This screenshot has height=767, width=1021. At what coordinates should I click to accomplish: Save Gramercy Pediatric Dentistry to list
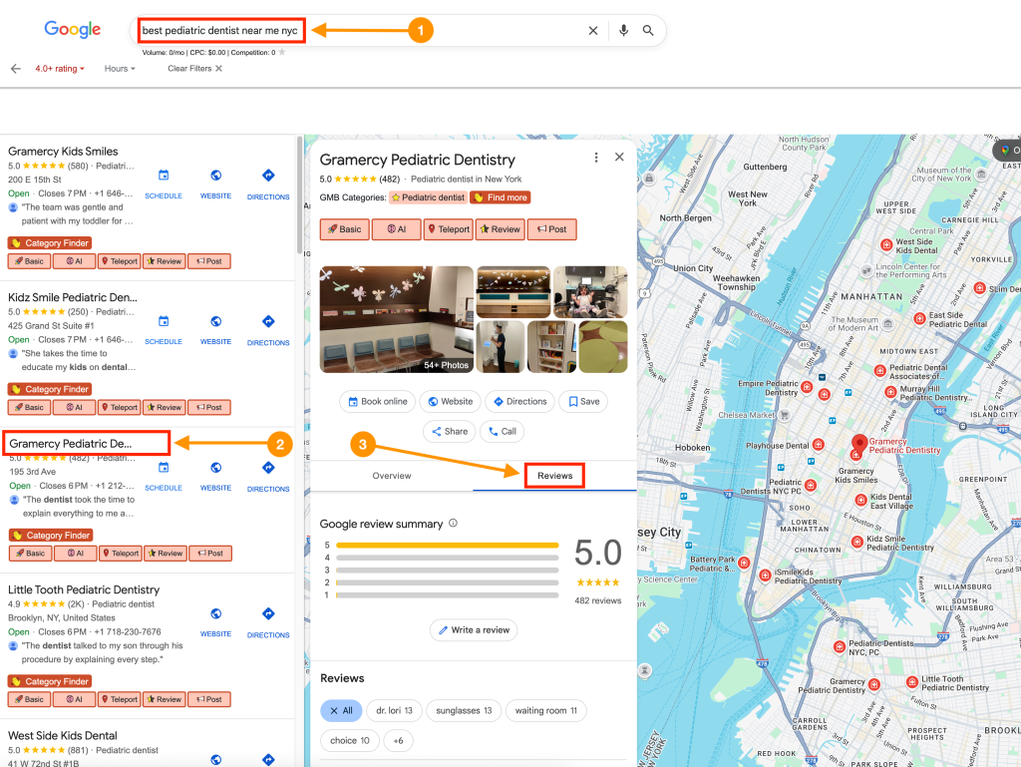(x=583, y=402)
